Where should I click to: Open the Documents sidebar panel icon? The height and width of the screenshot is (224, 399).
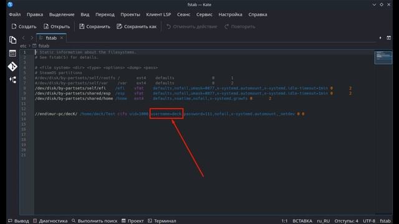[12, 40]
